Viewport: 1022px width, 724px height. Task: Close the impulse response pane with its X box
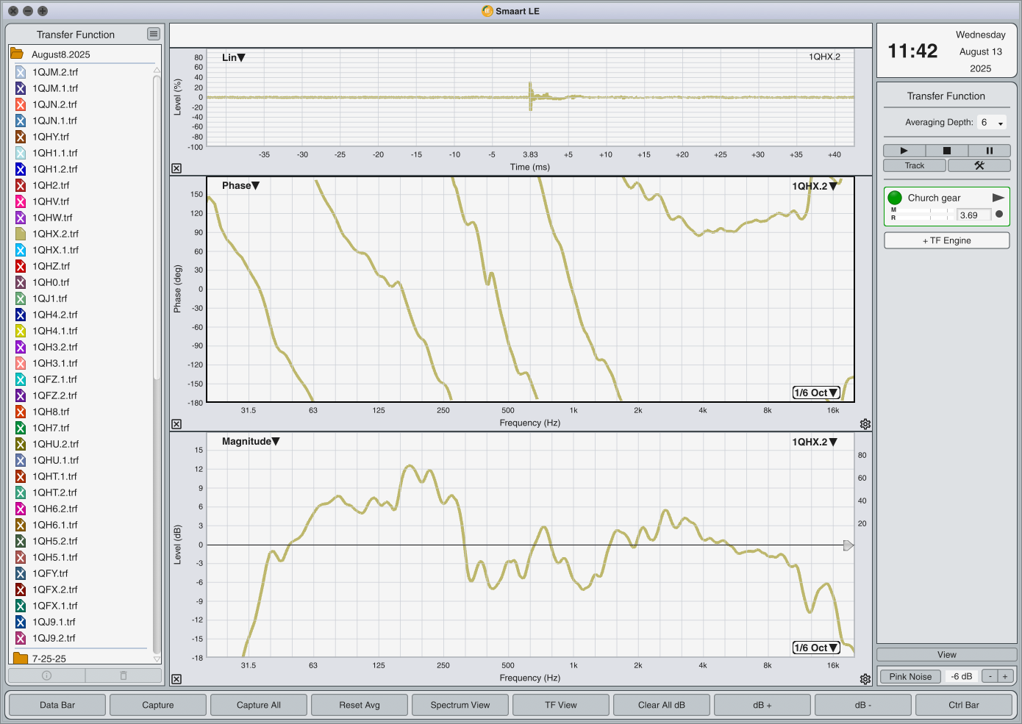click(x=176, y=168)
